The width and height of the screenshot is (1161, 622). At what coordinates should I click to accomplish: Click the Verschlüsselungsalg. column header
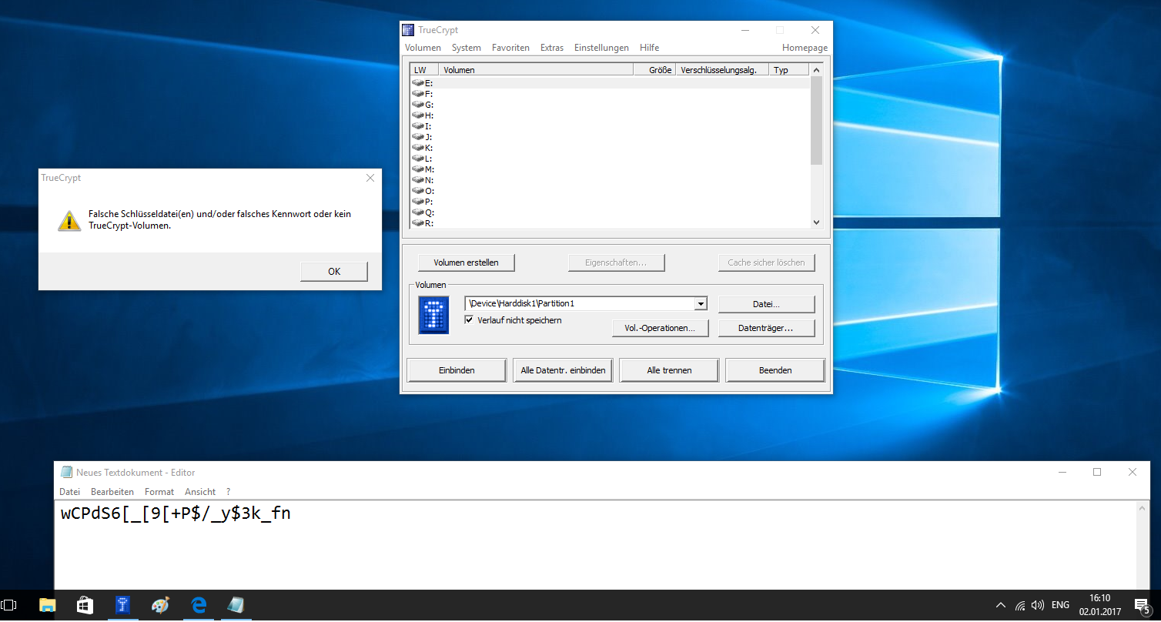(x=722, y=70)
